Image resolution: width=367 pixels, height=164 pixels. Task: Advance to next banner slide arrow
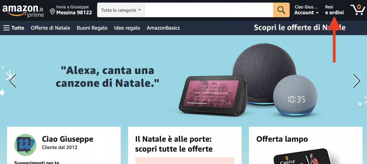pyautogui.click(x=356, y=81)
